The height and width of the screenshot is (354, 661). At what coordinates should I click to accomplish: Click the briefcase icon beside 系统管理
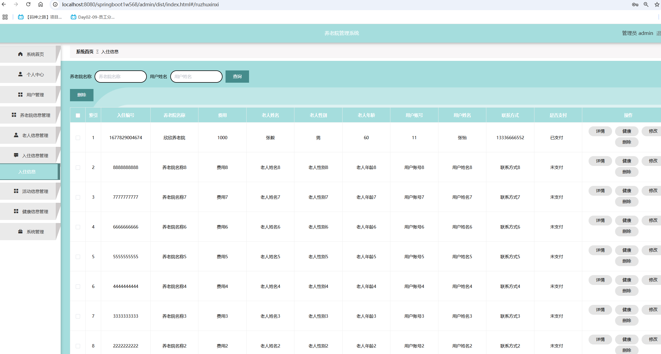20,231
